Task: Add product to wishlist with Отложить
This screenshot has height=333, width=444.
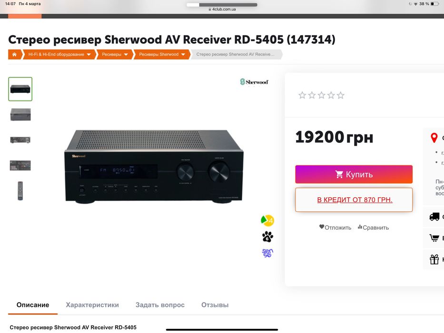Action: 335,227
